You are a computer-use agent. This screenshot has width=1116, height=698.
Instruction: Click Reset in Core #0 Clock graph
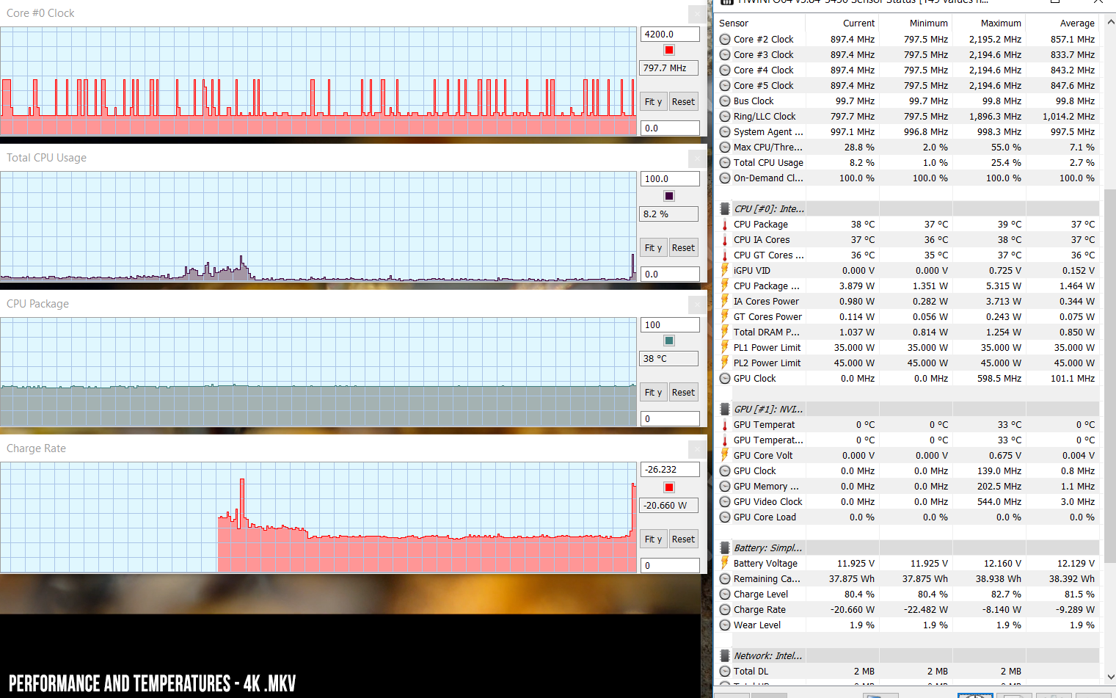[x=683, y=102]
